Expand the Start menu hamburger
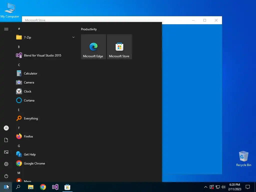256x192 pixels. click(6, 29)
